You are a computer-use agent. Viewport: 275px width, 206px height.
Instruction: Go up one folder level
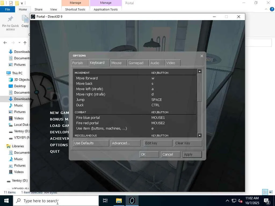pos(25,43)
